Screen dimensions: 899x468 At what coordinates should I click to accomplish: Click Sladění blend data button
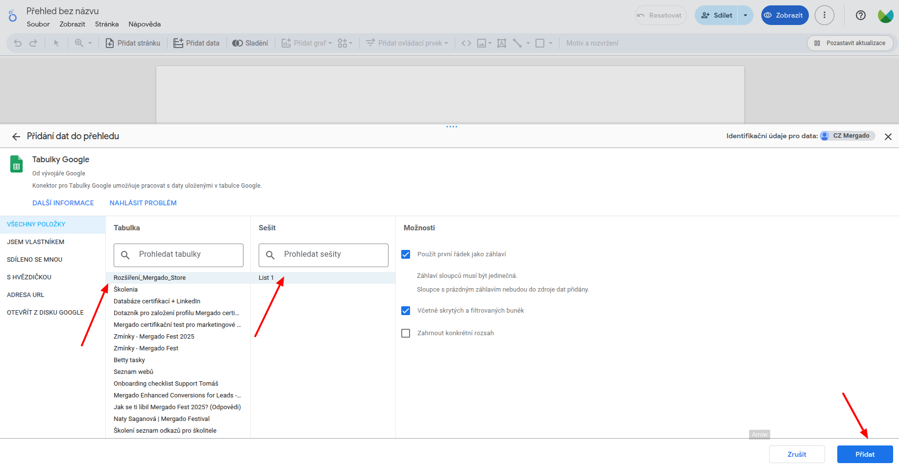point(250,43)
